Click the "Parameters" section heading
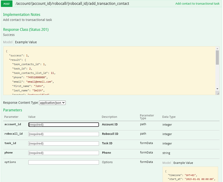This screenshot has height=182, width=223. 13,110
